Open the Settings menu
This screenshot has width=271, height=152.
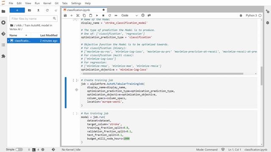point(76,3)
